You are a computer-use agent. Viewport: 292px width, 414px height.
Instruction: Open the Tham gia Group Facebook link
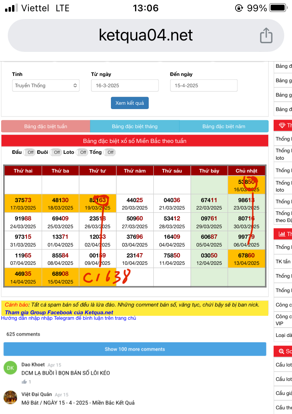59,312
